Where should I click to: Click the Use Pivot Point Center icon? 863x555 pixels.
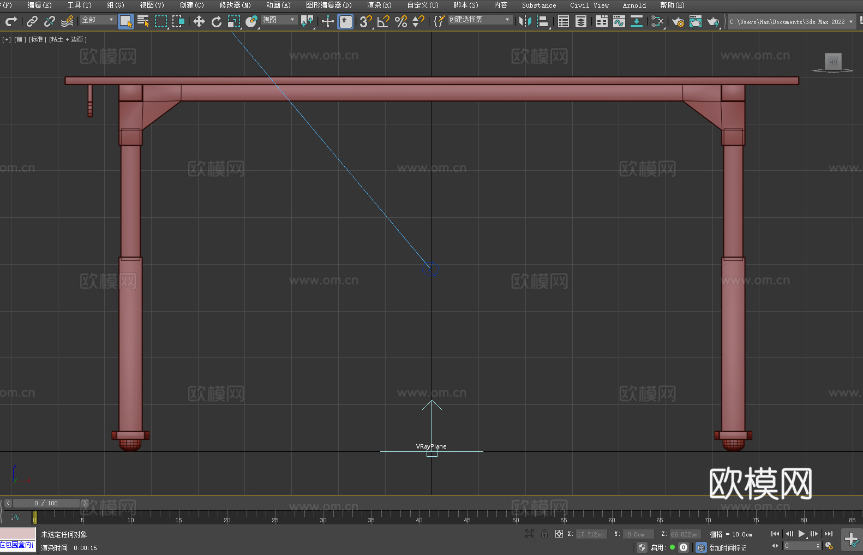(307, 21)
